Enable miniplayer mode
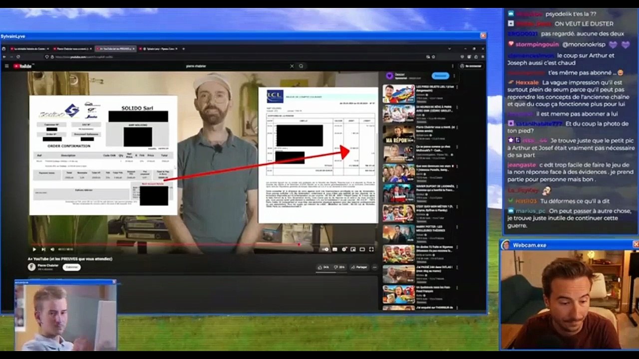 [353, 249]
